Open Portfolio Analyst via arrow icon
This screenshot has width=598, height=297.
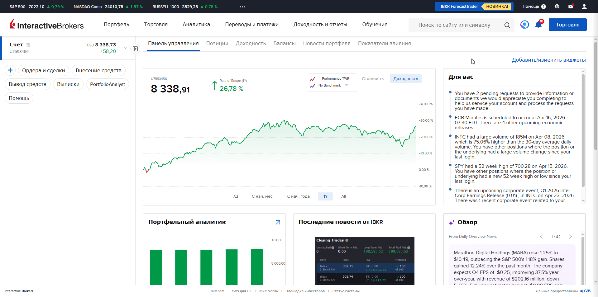278,222
